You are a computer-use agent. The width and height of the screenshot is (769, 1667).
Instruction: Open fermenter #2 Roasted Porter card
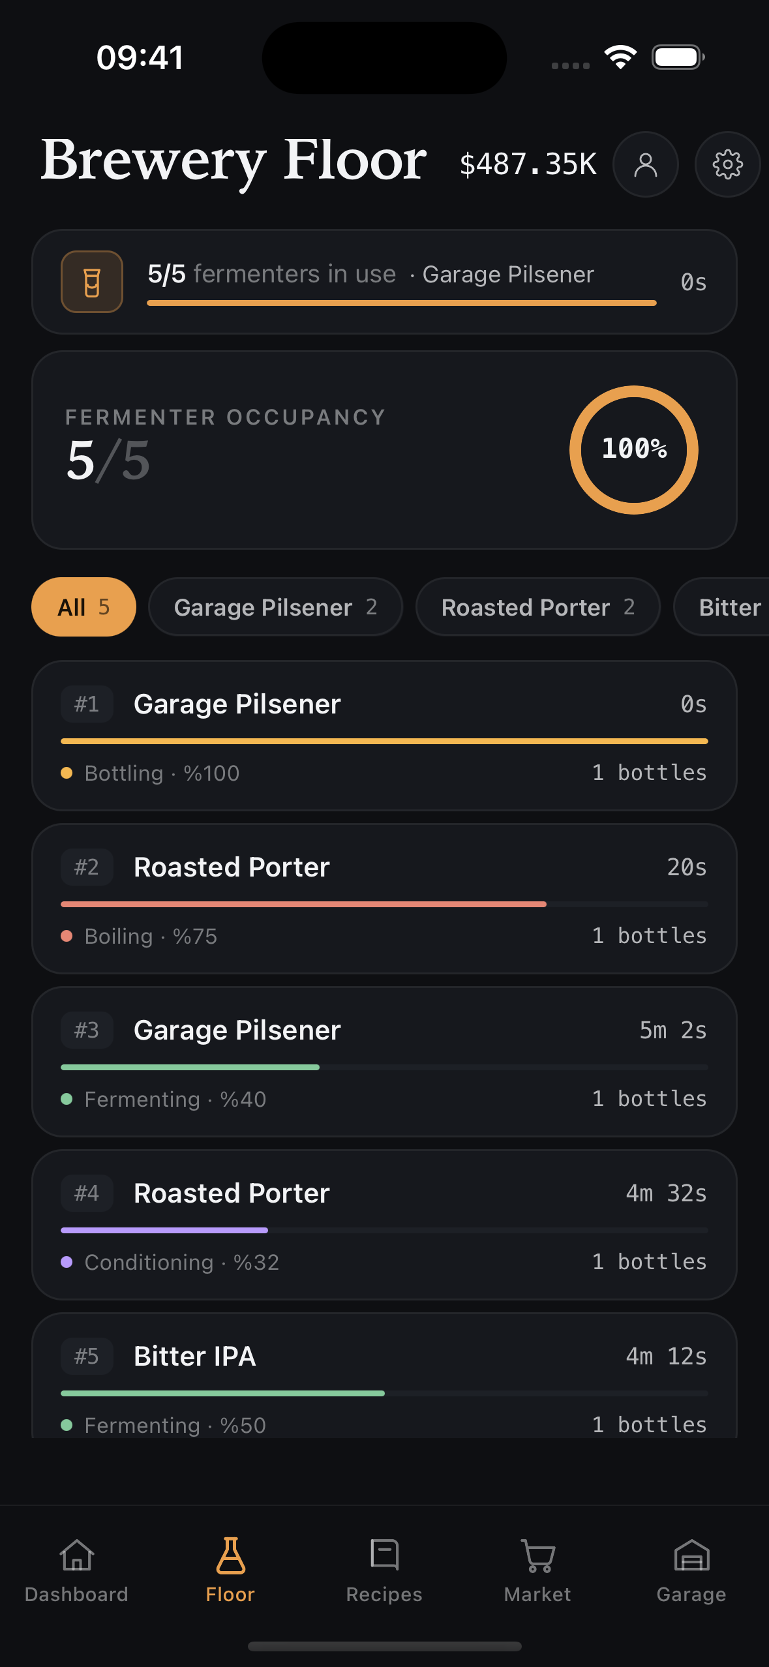(x=384, y=899)
